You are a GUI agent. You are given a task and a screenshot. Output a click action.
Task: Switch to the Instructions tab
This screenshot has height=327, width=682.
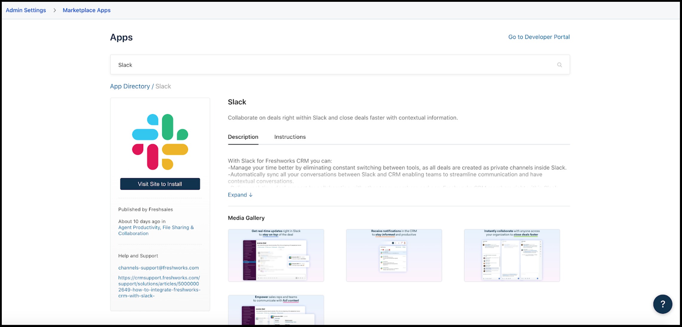coord(290,137)
